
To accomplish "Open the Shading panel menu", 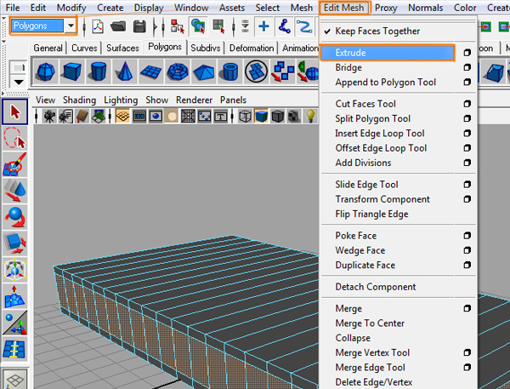I will (79, 100).
